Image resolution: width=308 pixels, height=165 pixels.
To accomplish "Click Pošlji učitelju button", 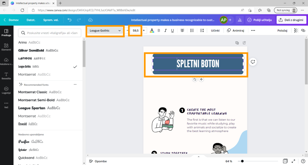I will [x=260, y=20].
